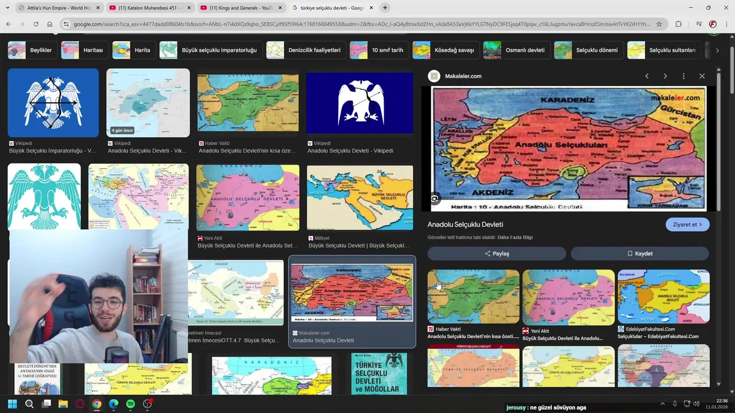Open Vikipedi Anadolu Selçuklu Devleti map result
Image resolution: width=735 pixels, height=413 pixels.
click(x=148, y=103)
